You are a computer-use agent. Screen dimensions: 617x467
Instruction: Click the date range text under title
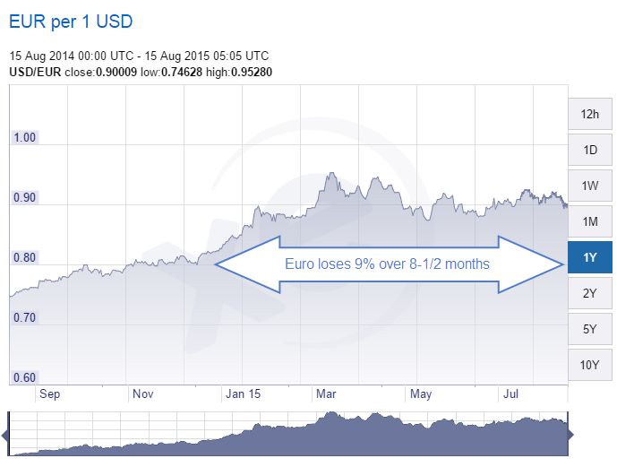tap(139, 56)
